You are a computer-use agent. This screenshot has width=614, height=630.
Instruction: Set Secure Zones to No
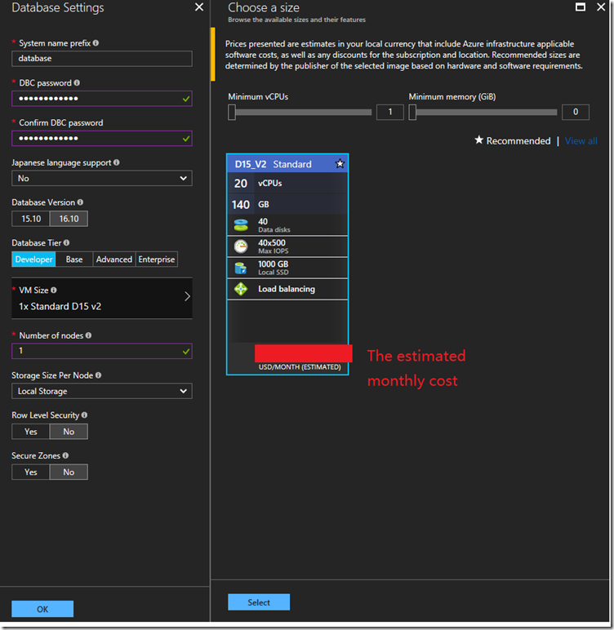pyautogui.click(x=69, y=472)
